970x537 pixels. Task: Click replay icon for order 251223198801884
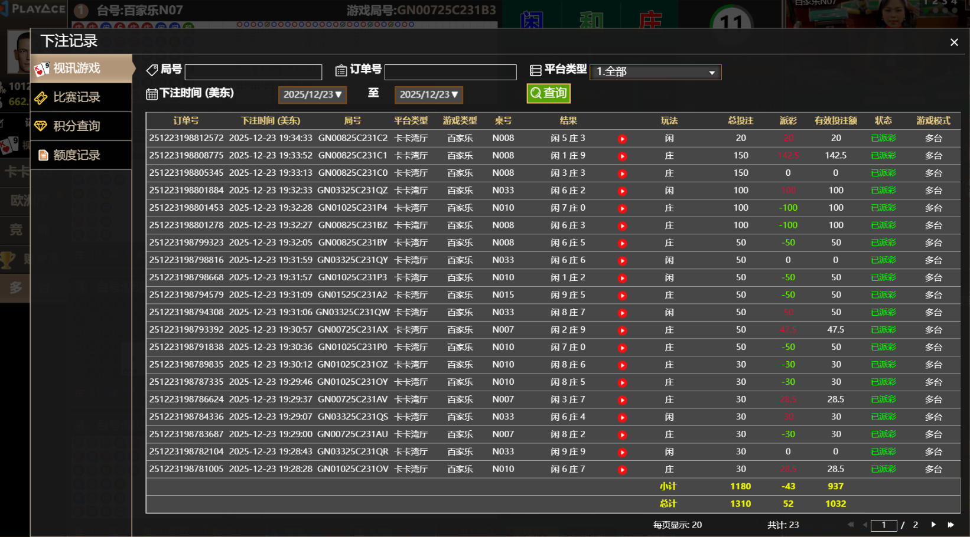tap(622, 191)
